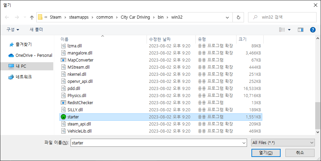Click the steam_api.dll file icon
The width and height of the screenshot is (321, 161).
[x=63, y=124]
